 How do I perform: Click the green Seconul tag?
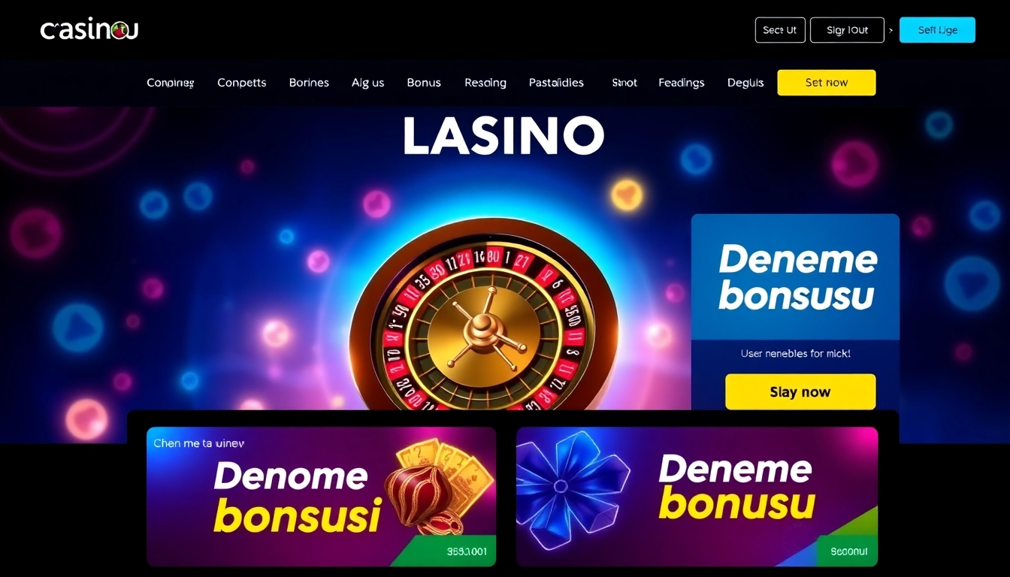[848, 551]
